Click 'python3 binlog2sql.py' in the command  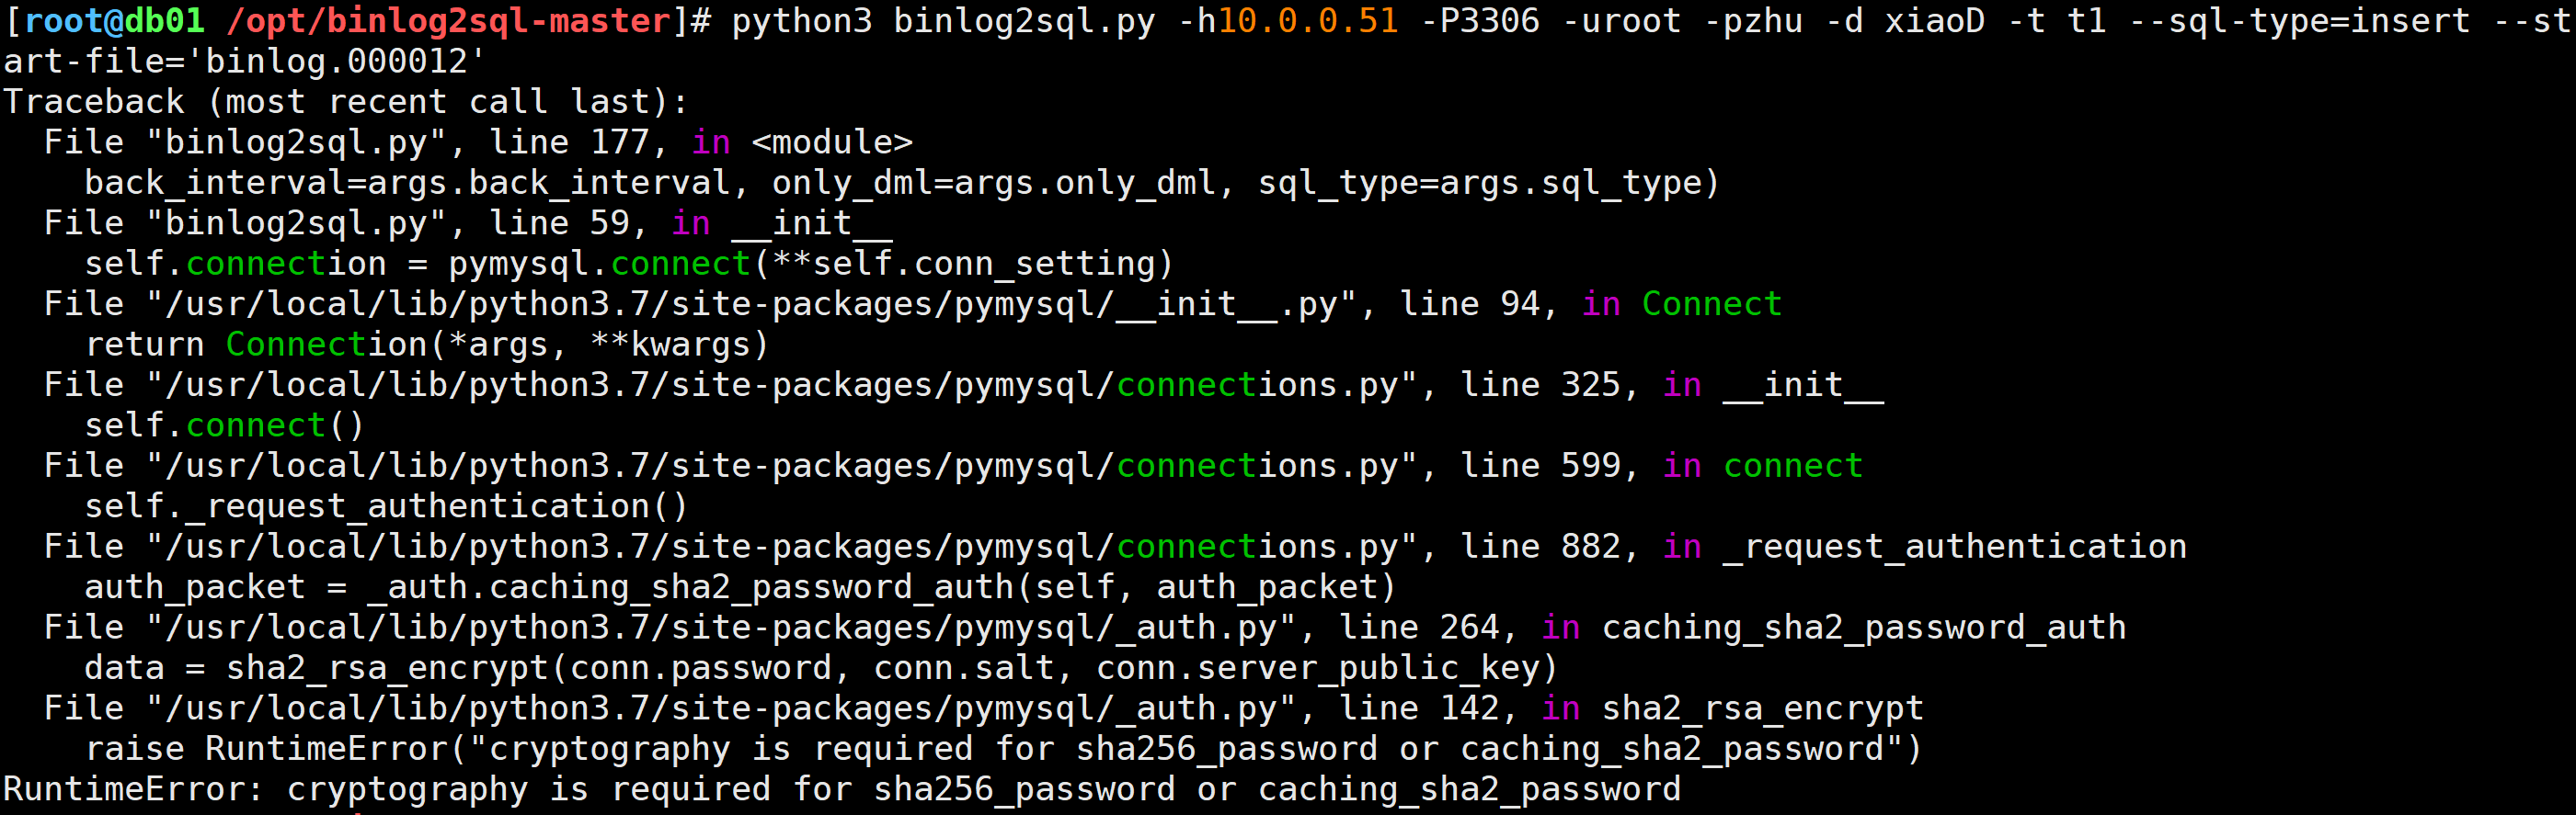pyautogui.click(x=943, y=21)
